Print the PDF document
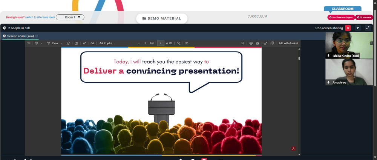The height and width of the screenshot is (160, 377). point(251,43)
